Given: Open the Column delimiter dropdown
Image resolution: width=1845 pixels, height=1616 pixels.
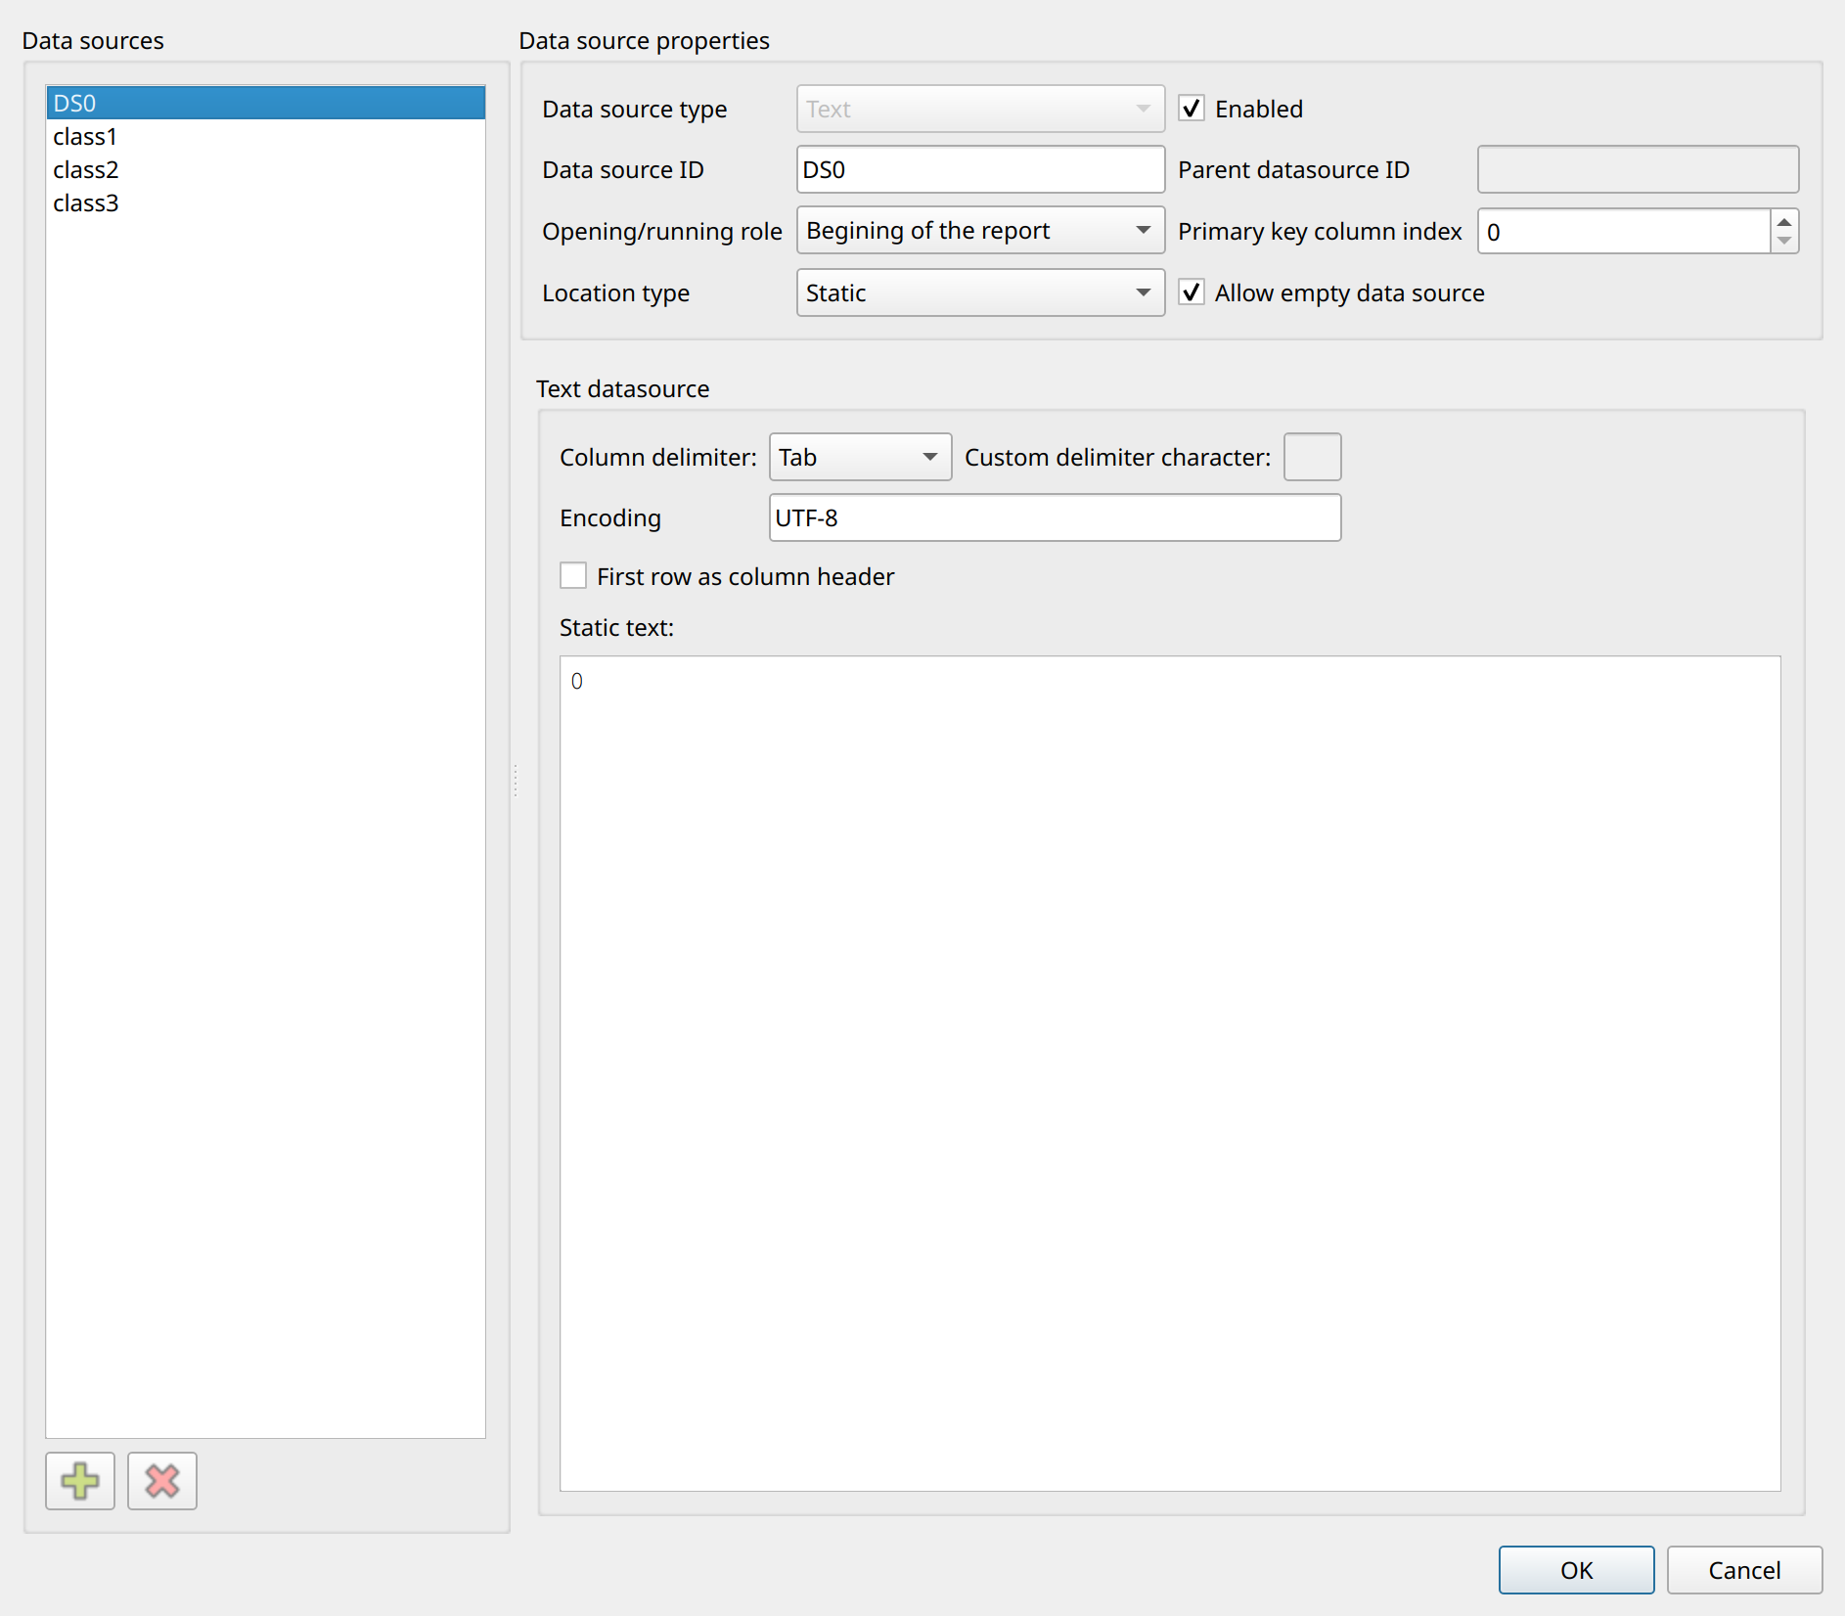Looking at the screenshot, I should [860, 457].
